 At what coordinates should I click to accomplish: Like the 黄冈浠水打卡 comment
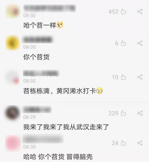tap(124, 77)
